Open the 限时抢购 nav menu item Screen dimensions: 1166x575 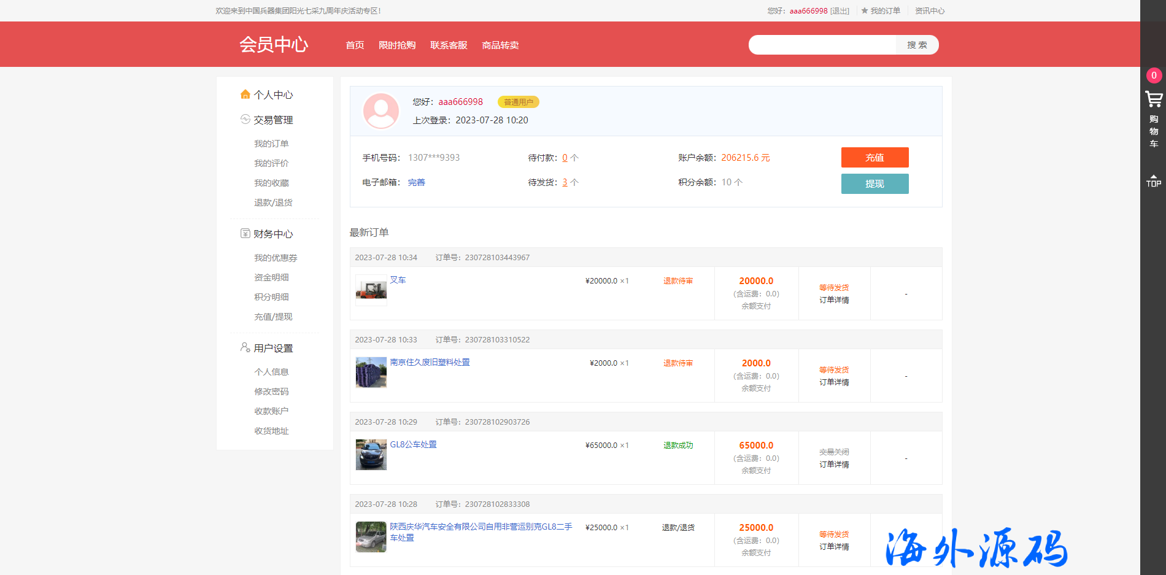coord(397,45)
